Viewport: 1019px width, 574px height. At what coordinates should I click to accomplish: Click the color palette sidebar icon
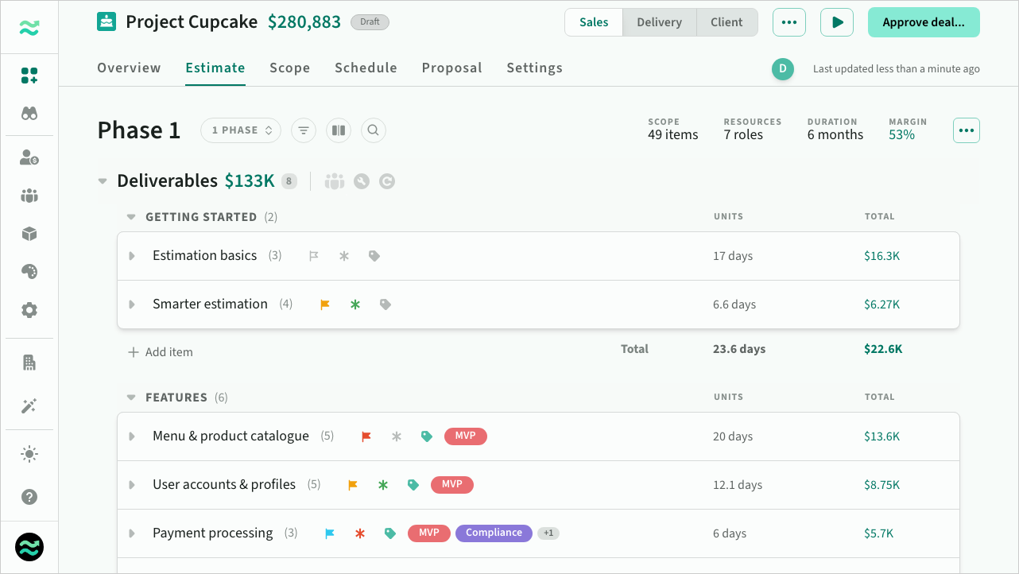pyautogui.click(x=29, y=272)
